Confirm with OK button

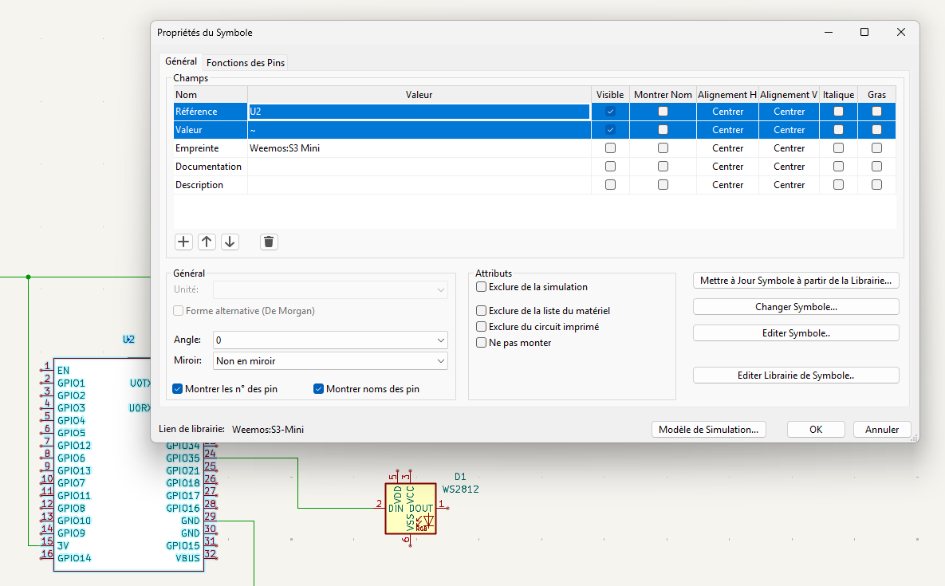[x=816, y=430]
